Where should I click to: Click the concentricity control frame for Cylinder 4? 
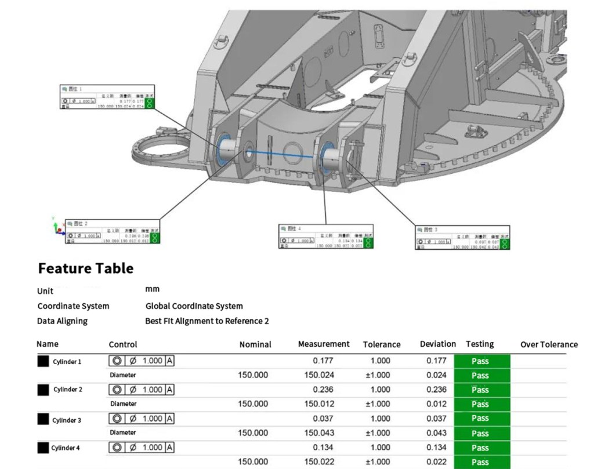click(142, 448)
